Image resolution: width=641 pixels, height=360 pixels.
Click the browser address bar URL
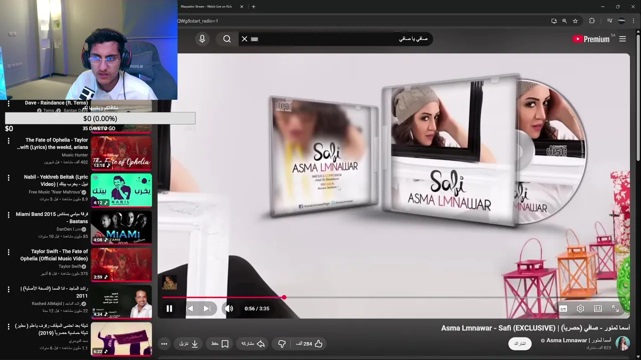198,21
